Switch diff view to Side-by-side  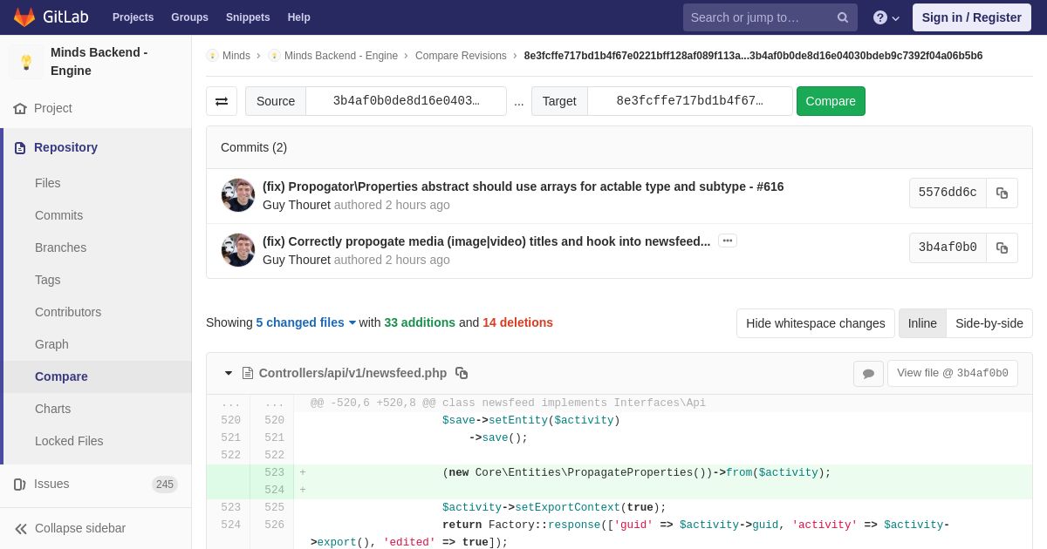[x=989, y=323]
